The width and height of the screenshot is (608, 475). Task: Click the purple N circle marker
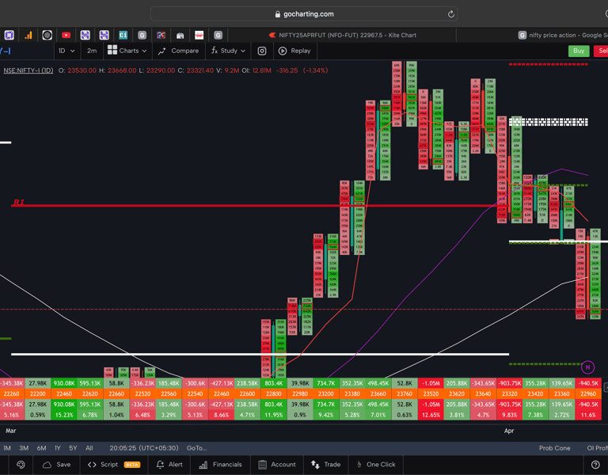[x=587, y=367]
